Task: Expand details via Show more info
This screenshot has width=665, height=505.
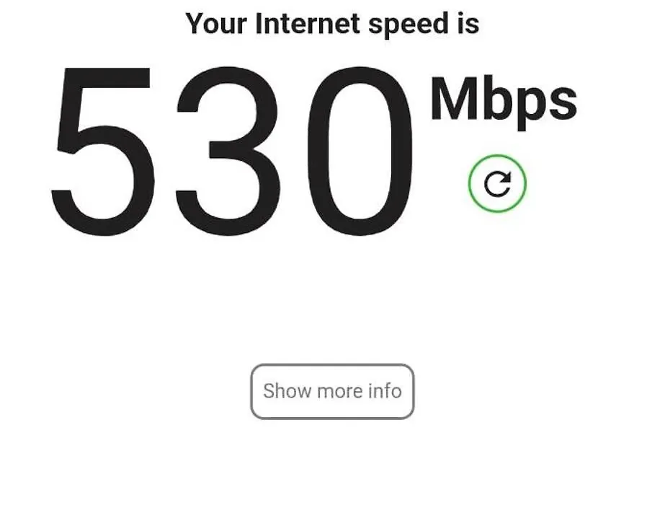Action: coord(332,391)
